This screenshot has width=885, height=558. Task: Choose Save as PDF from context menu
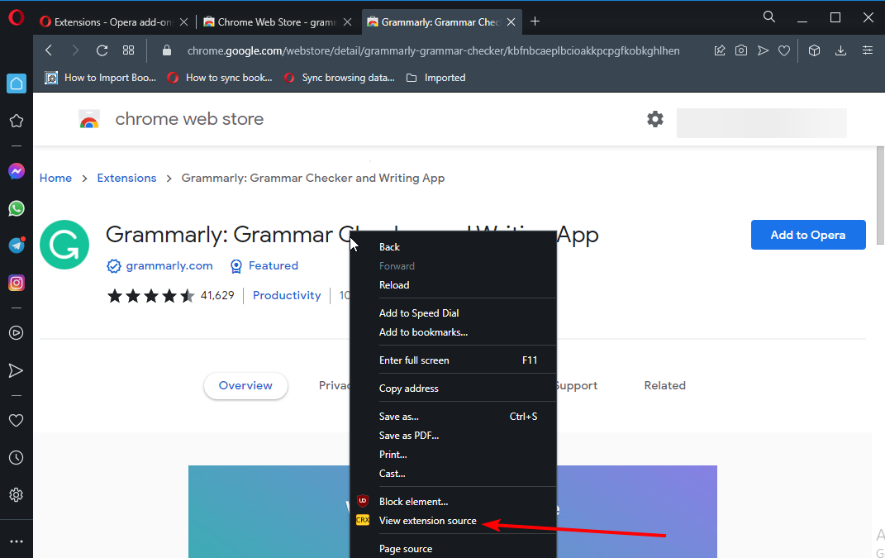408,436
